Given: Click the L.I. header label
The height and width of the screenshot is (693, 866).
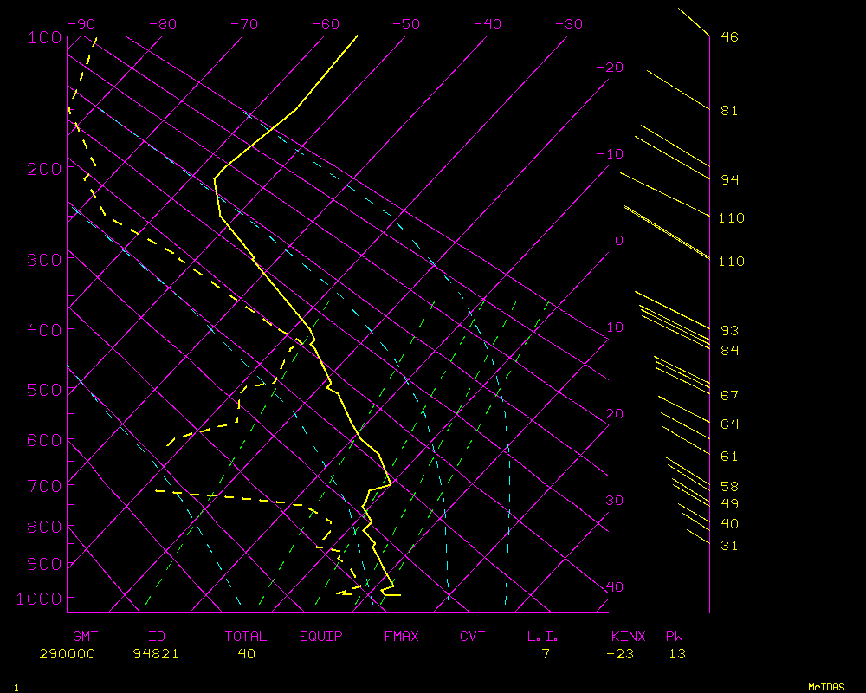Looking at the screenshot, I should coord(543,636).
